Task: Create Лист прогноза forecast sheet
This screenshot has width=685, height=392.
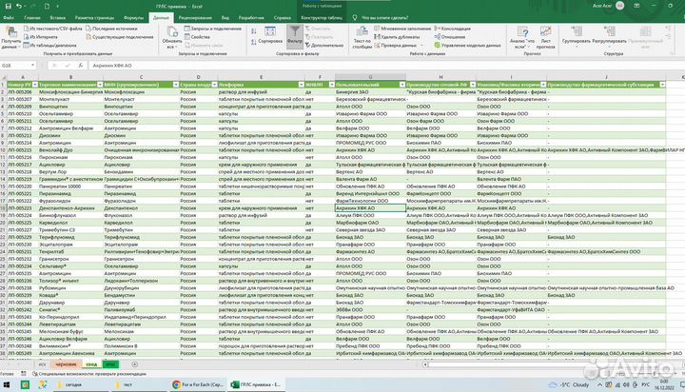Action: (546, 37)
